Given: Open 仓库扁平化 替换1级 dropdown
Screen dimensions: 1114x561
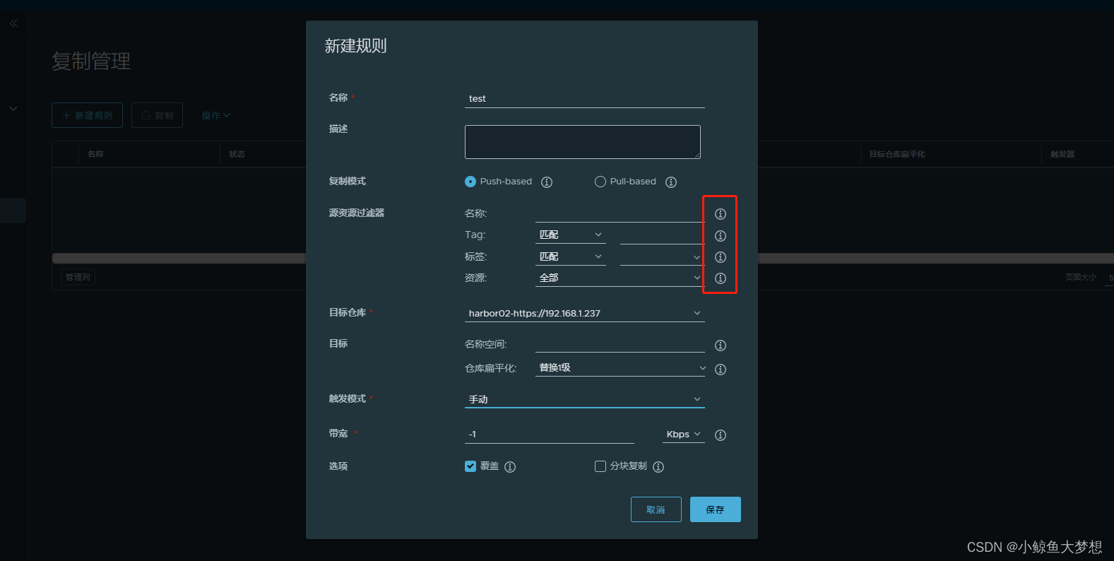Looking at the screenshot, I should point(622,367).
